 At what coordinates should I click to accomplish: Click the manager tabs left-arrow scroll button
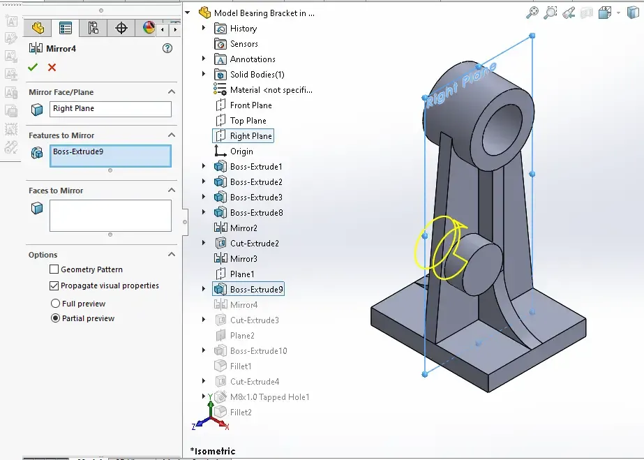click(x=163, y=29)
